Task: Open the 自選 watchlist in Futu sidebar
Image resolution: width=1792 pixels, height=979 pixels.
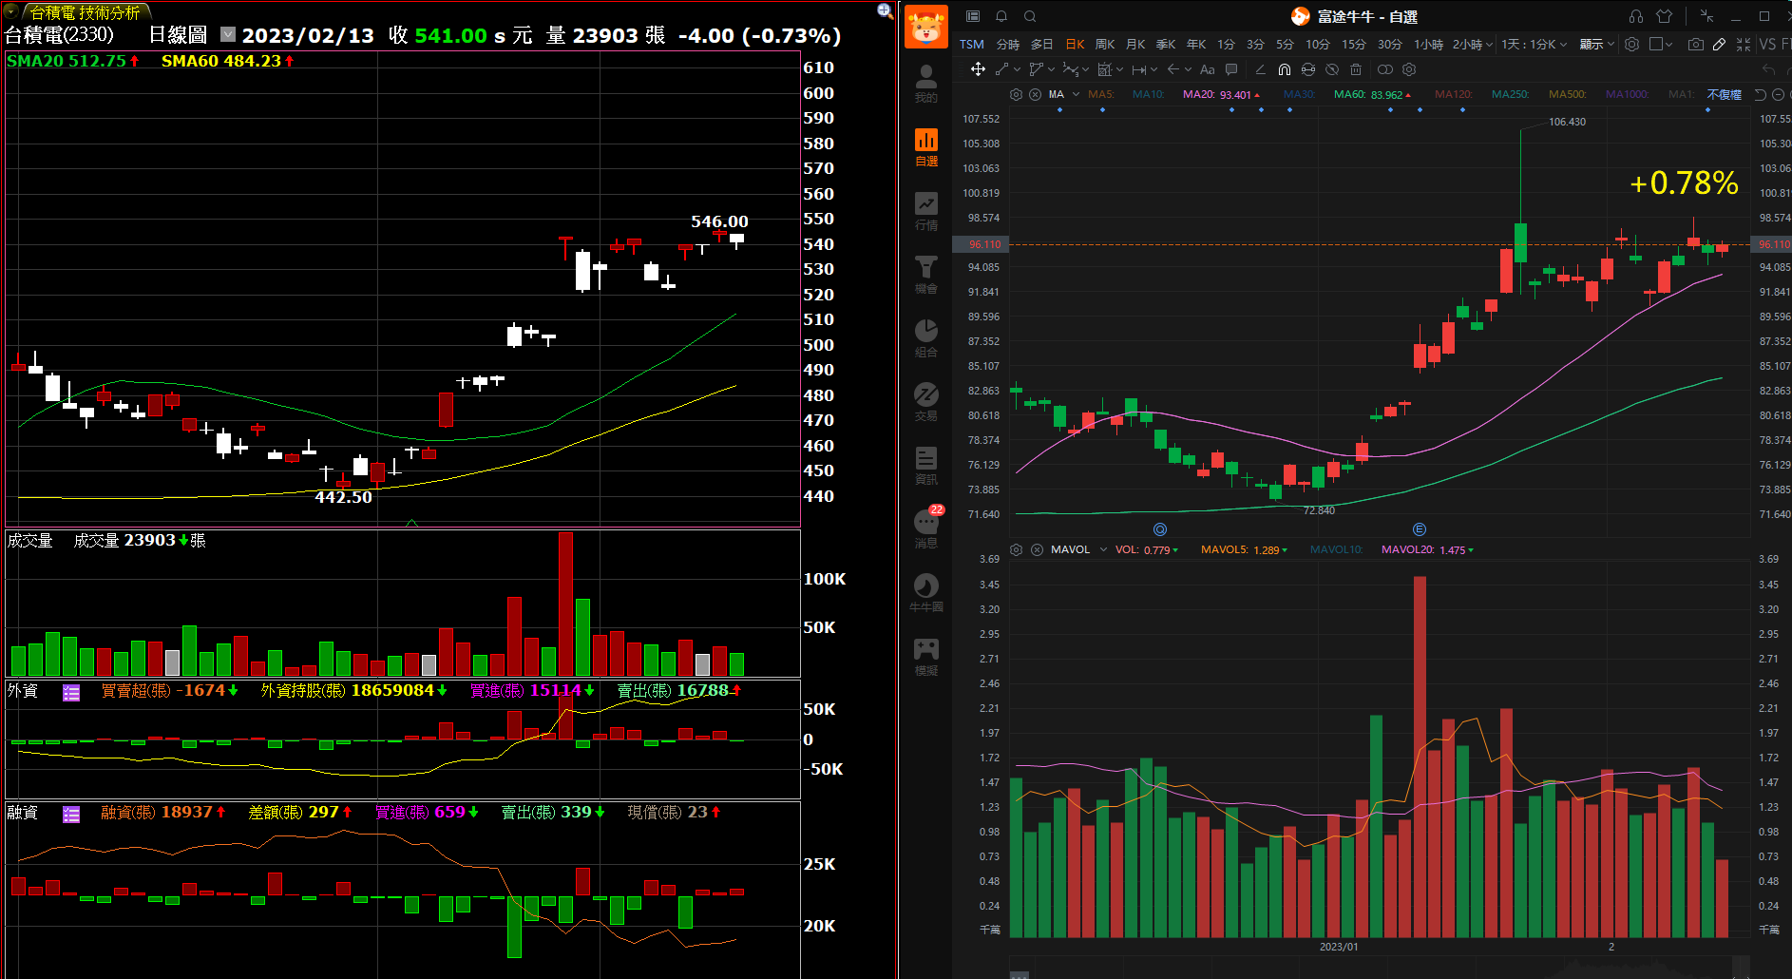Action: click(x=925, y=147)
